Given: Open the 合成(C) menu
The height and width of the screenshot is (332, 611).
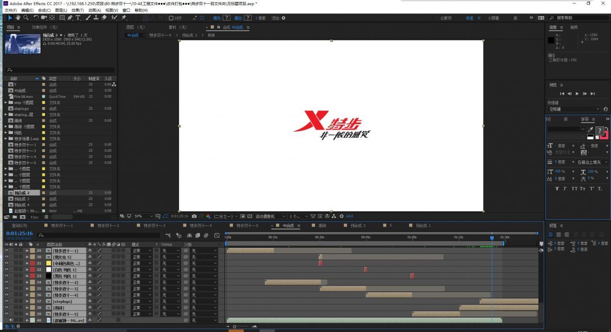Looking at the screenshot, I should [44, 10].
